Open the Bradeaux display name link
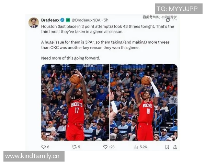Image resolution: width=206 pixels, height=165 pixels. click(x=50, y=20)
